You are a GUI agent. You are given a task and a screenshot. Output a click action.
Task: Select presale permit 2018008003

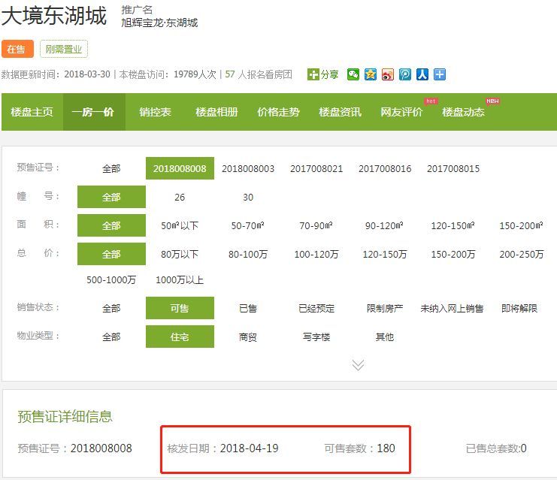click(x=248, y=168)
